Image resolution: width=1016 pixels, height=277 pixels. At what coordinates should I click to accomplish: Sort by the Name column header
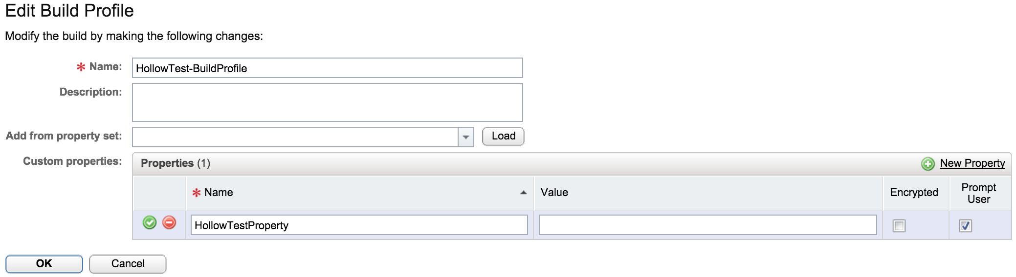(219, 193)
